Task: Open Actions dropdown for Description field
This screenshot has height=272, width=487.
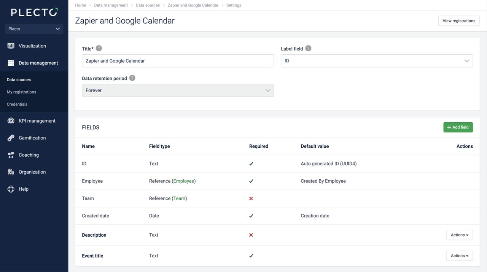Action: [x=459, y=235]
